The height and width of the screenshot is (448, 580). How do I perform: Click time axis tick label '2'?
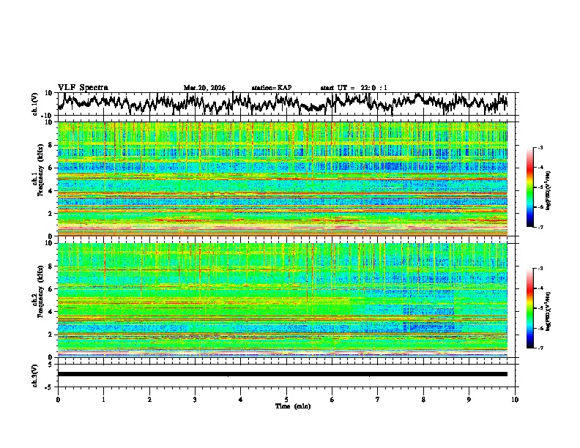(149, 400)
